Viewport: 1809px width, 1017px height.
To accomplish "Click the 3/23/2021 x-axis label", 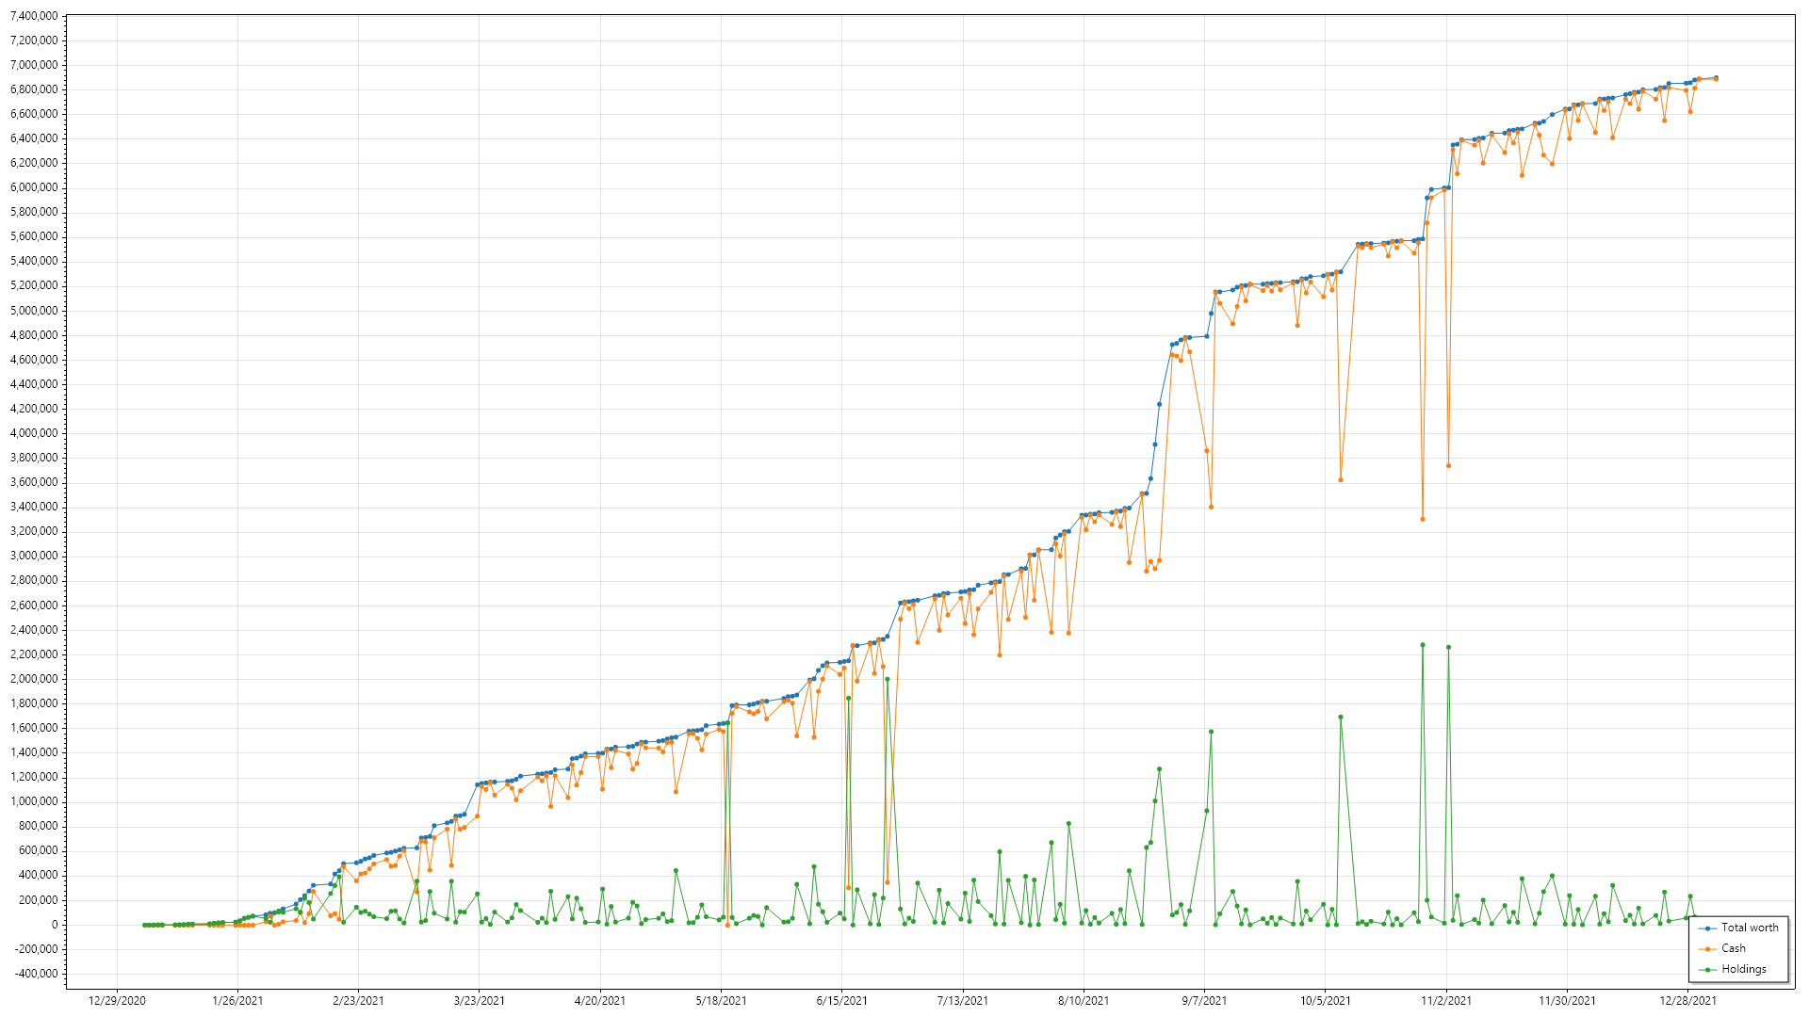I will (x=479, y=1001).
